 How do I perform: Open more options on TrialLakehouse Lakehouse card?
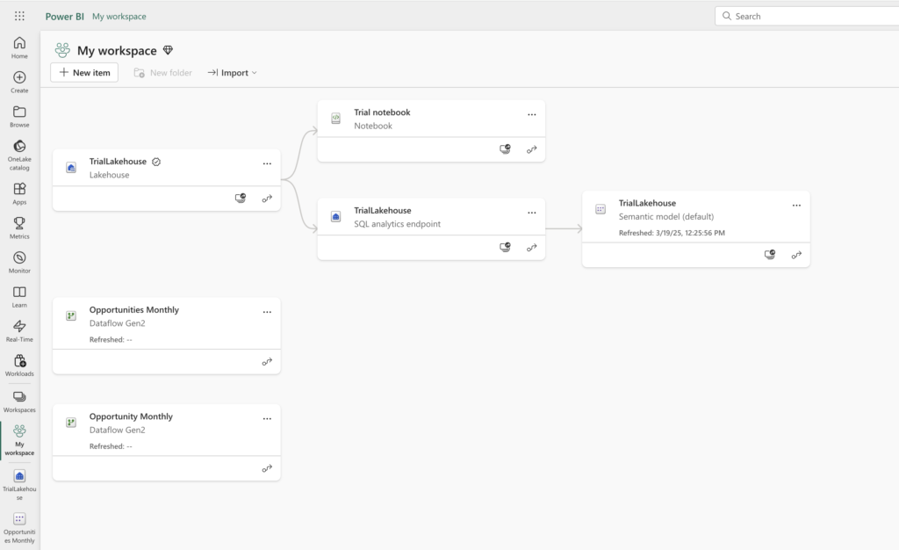267,163
